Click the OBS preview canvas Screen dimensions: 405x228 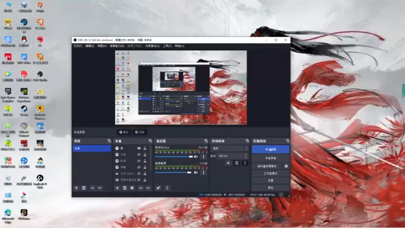[181, 87]
